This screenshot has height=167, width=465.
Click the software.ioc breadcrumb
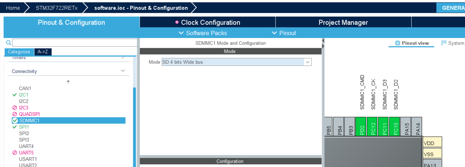(141, 8)
